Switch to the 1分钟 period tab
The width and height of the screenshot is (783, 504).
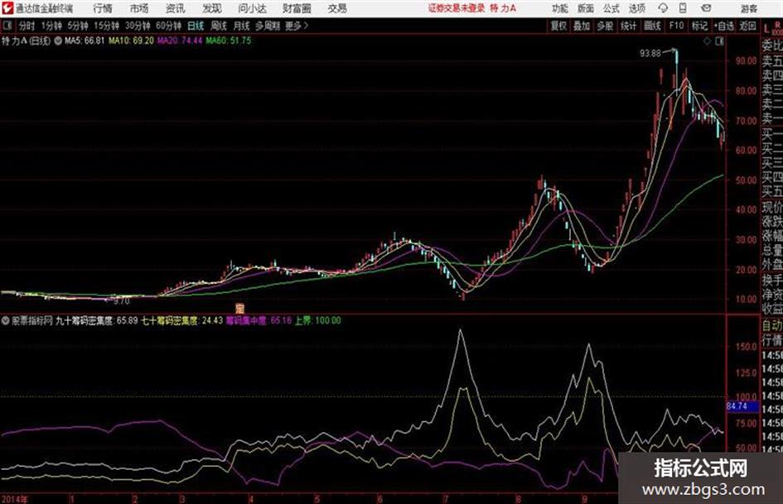[51, 26]
